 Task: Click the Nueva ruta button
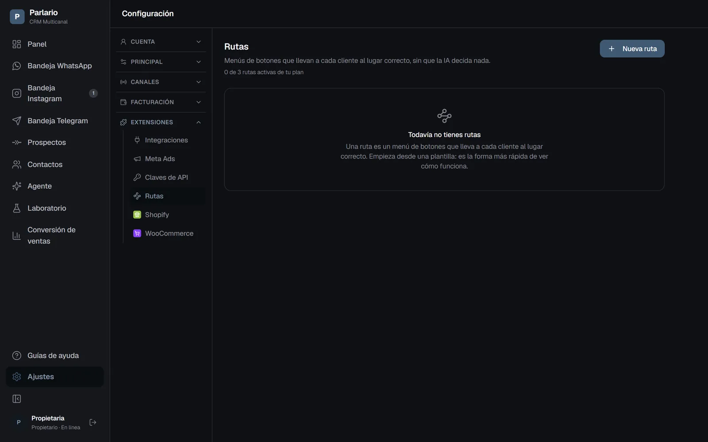click(632, 49)
